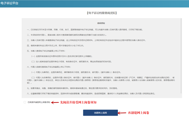Click paragraph 四、借阅申请材料应以照片形式上传

(x=56, y=46)
